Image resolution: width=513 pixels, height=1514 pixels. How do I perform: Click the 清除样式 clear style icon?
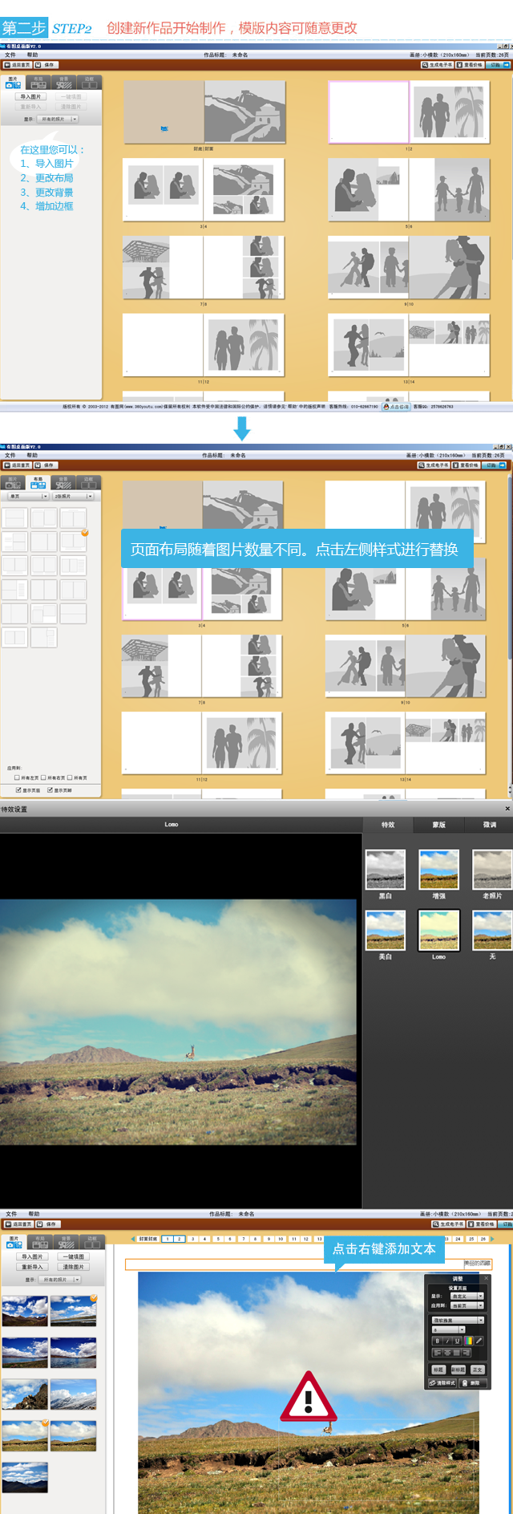442,1382
